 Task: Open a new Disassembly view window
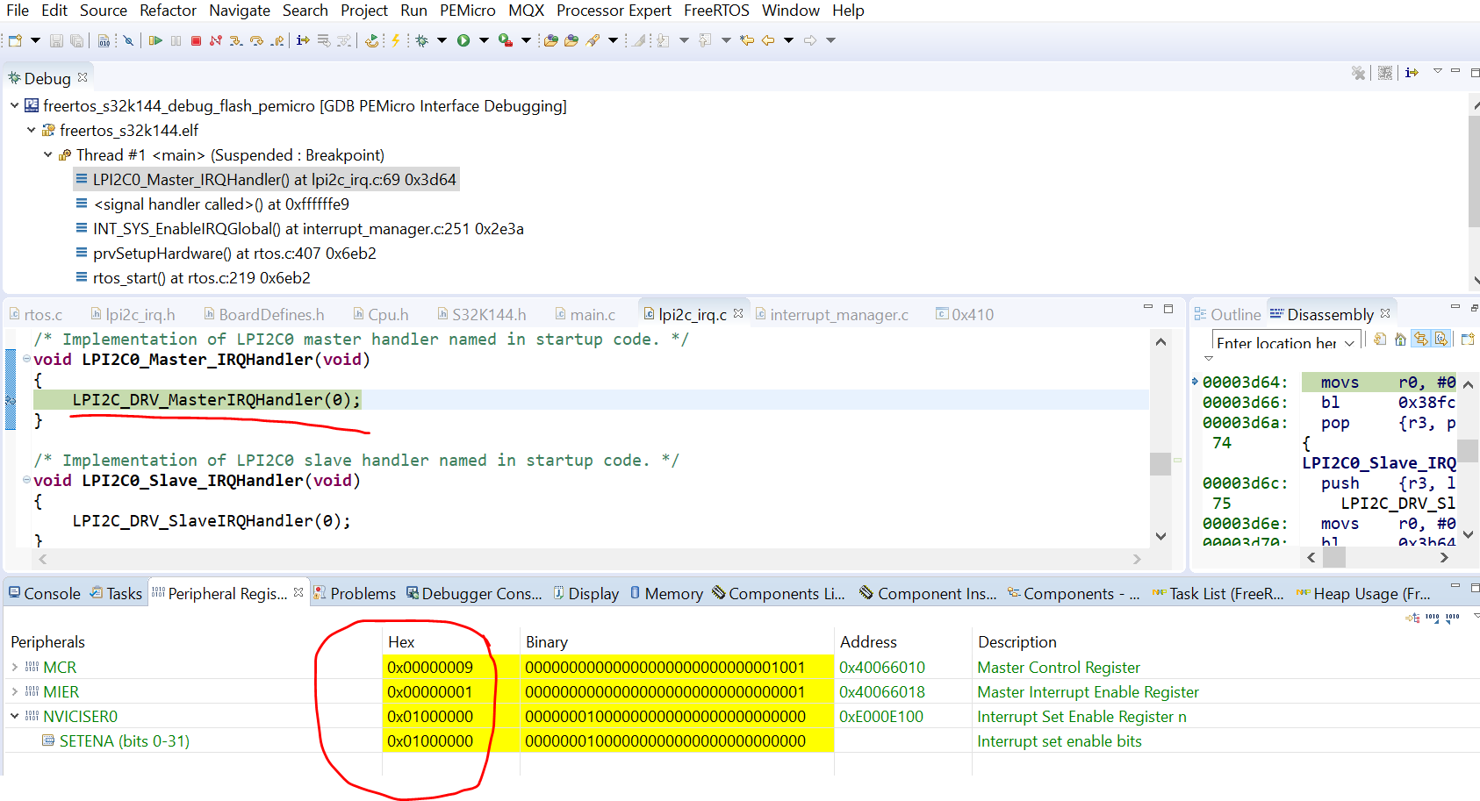coord(1469,339)
